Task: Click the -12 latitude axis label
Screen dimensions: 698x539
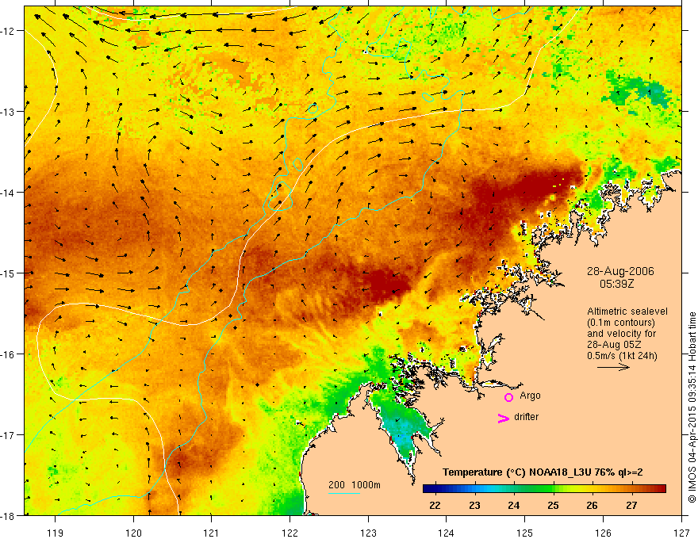Action: pyautogui.click(x=9, y=31)
